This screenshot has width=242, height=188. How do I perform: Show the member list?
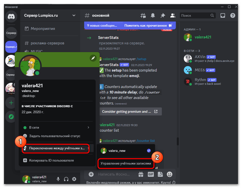[x=173, y=15]
